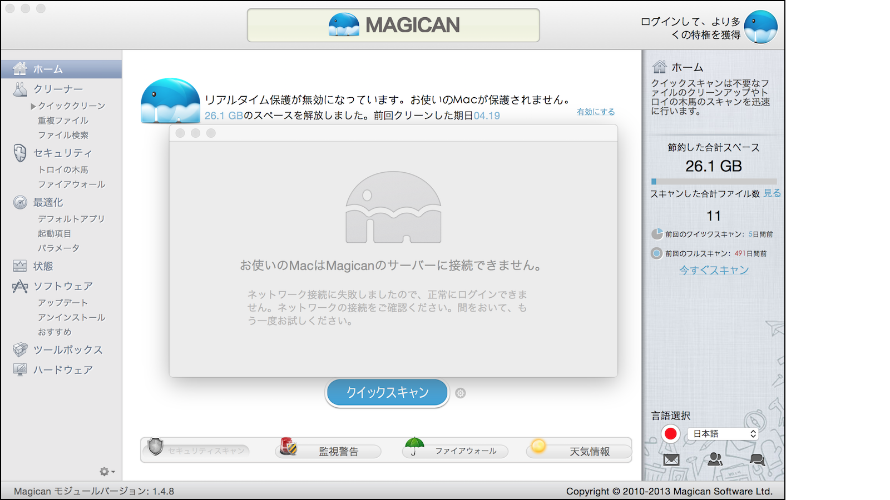Open アンインストール under Software
Screen dimensions: 890x500
71,317
